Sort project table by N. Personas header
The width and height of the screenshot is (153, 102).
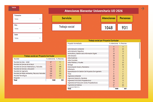coord(123,43)
